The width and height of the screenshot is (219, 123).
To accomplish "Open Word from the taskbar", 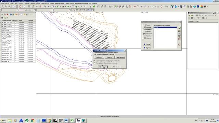I will [x=66, y=121].
